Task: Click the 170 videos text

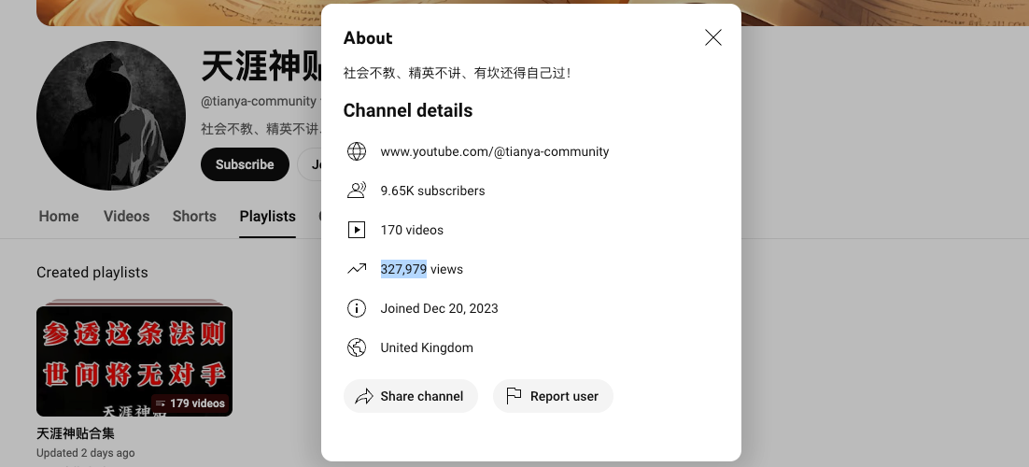Action: (412, 230)
